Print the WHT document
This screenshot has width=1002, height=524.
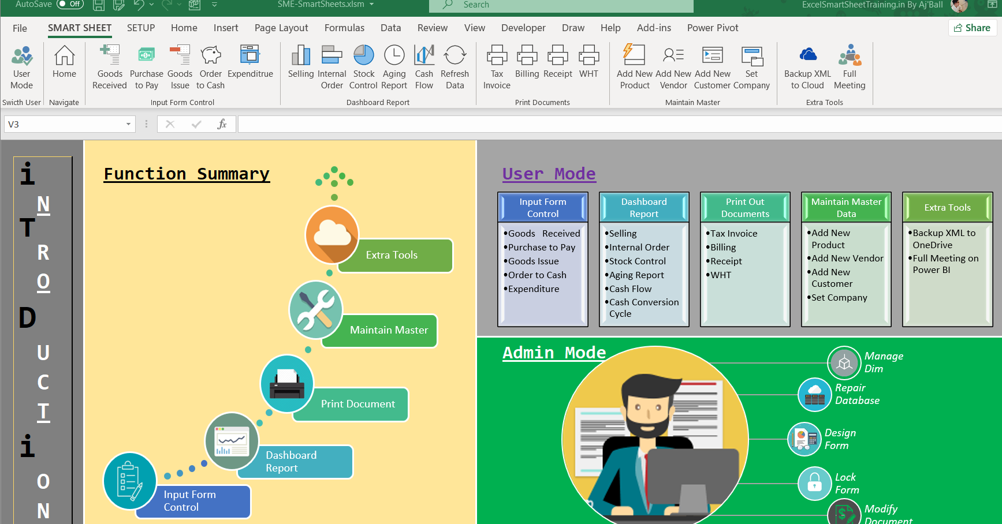pyautogui.click(x=589, y=61)
